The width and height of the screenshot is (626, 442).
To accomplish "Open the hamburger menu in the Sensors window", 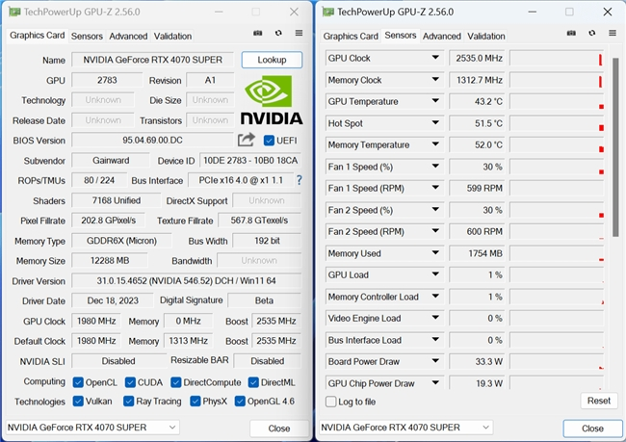I will coord(612,35).
